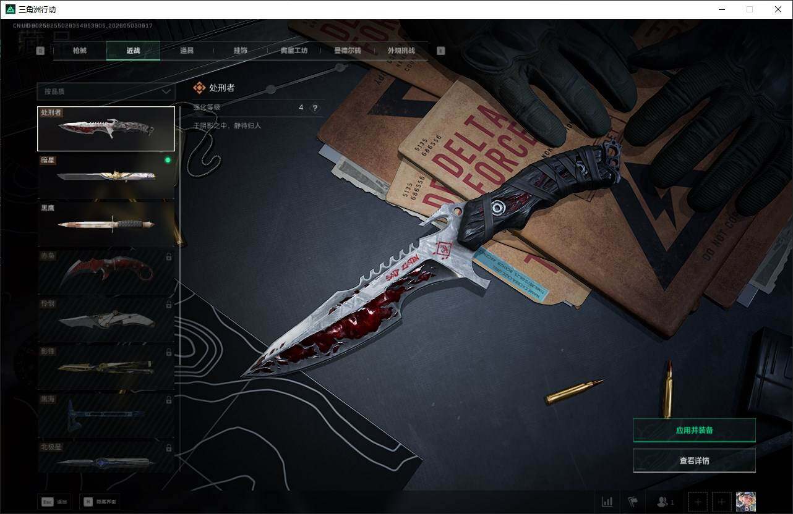The width and height of the screenshot is (793, 514).
Task: Go to the 典藏工坊 tab
Action: click(x=294, y=51)
